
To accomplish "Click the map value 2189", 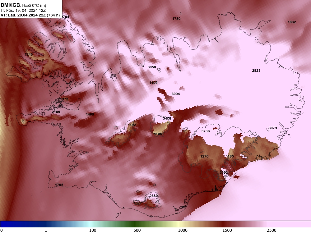I will pos(56,112).
